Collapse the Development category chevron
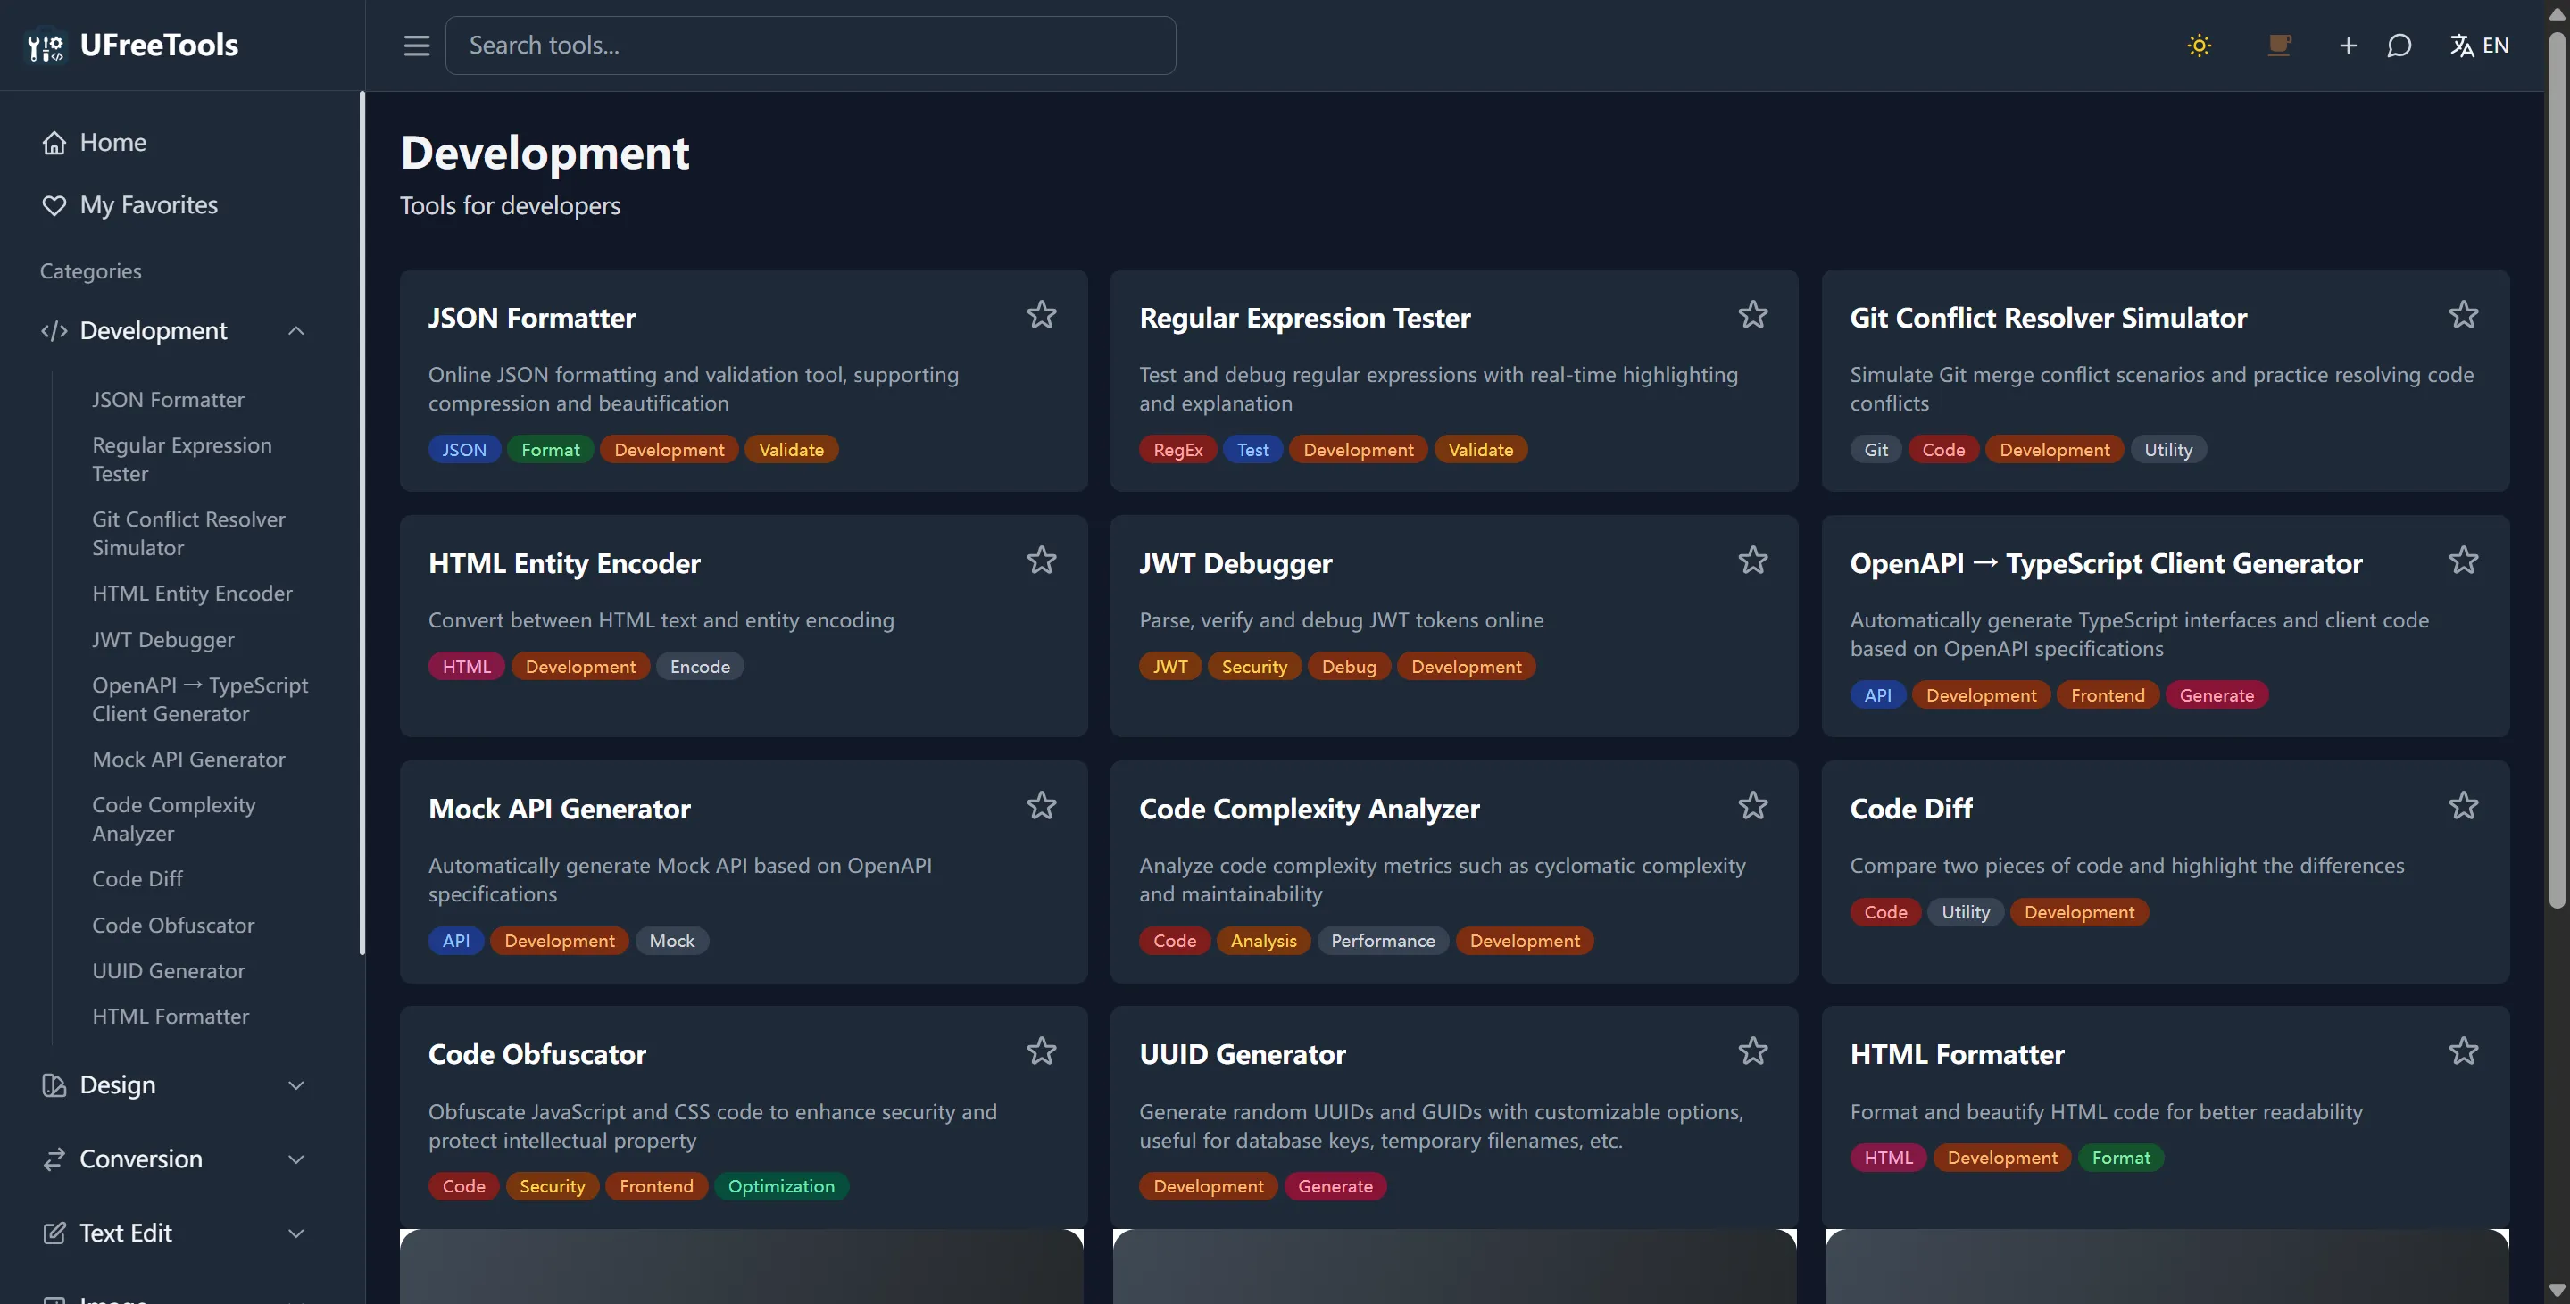The image size is (2570, 1304). click(295, 331)
